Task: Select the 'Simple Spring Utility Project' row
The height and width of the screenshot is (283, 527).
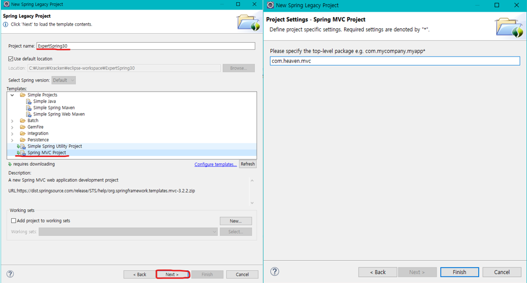Action: 132,146
